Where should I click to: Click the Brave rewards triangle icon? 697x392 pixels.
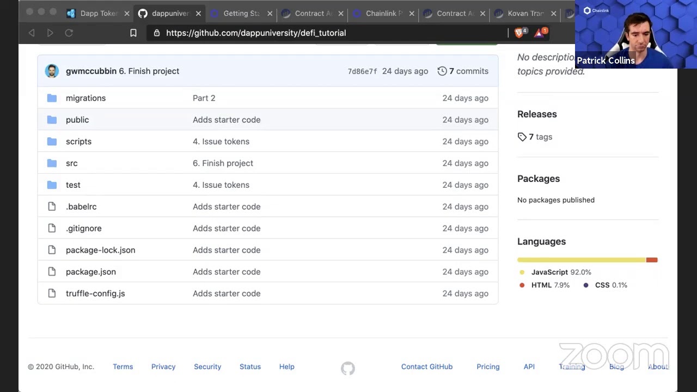(x=539, y=33)
